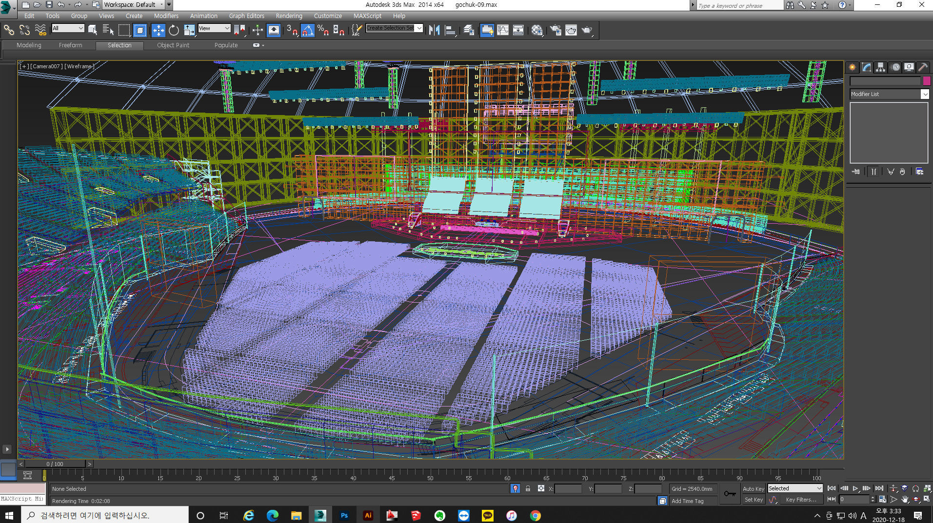Open the Manage Layers dialog

pyautogui.click(x=469, y=30)
